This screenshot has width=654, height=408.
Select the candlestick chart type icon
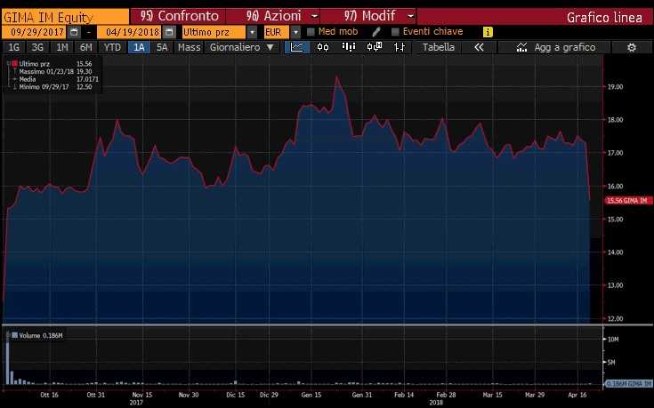coord(323,47)
